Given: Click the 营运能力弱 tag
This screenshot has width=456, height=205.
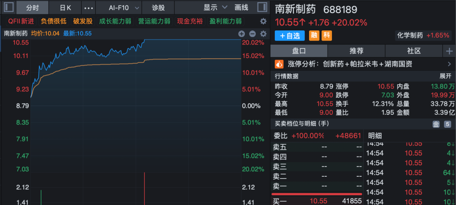Looking at the screenshot, I should pyautogui.click(x=154, y=21).
